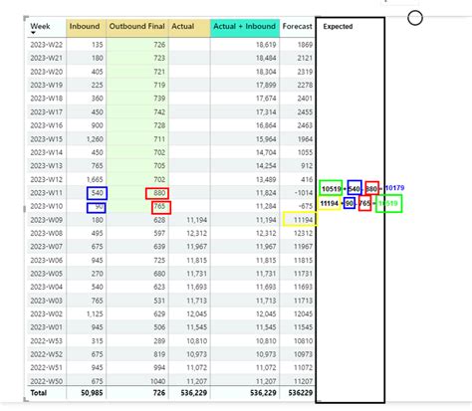472x411 pixels.
Task: Click the sort arrow under the Week header
Action: click(33, 33)
